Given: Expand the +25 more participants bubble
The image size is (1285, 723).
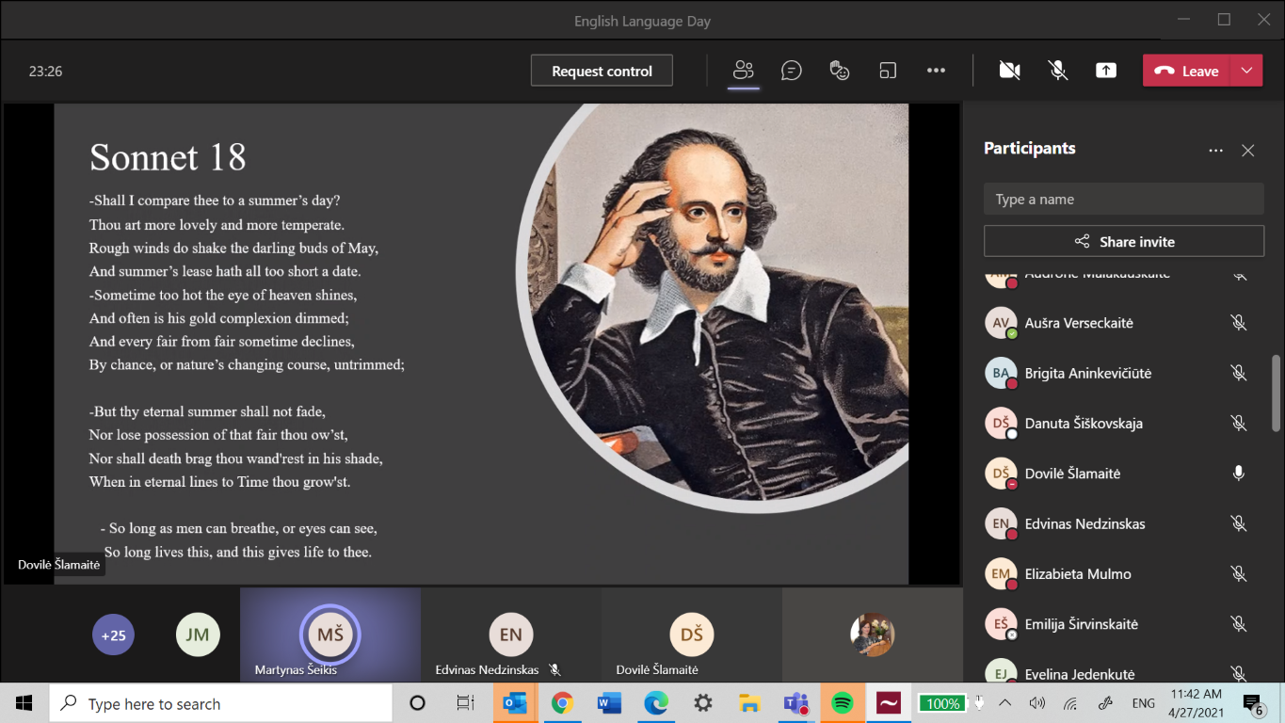Looking at the screenshot, I should click(113, 635).
